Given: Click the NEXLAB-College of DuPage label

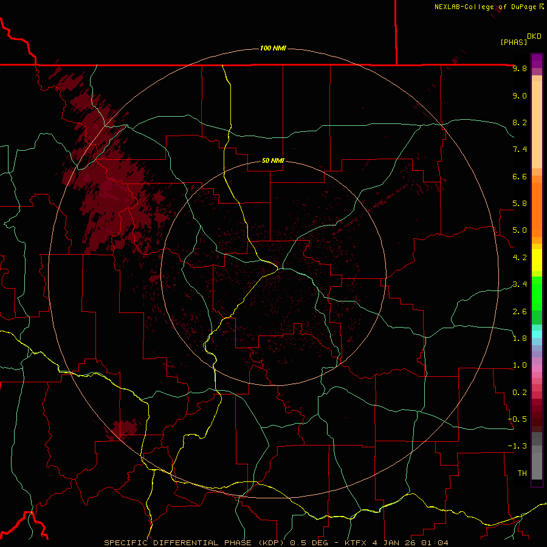Looking at the screenshot, I should (x=489, y=7).
